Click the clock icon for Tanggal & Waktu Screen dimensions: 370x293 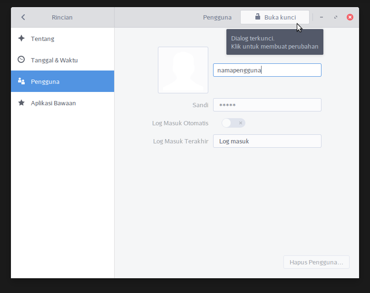[x=21, y=60]
